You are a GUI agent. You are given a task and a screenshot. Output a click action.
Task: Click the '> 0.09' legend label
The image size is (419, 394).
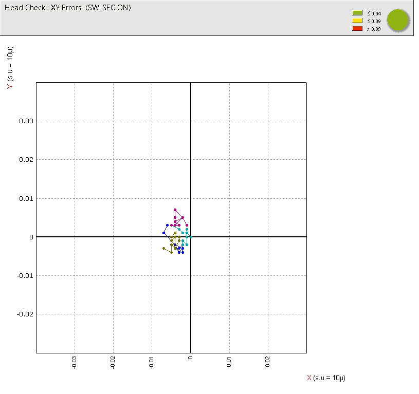pyautogui.click(x=374, y=29)
